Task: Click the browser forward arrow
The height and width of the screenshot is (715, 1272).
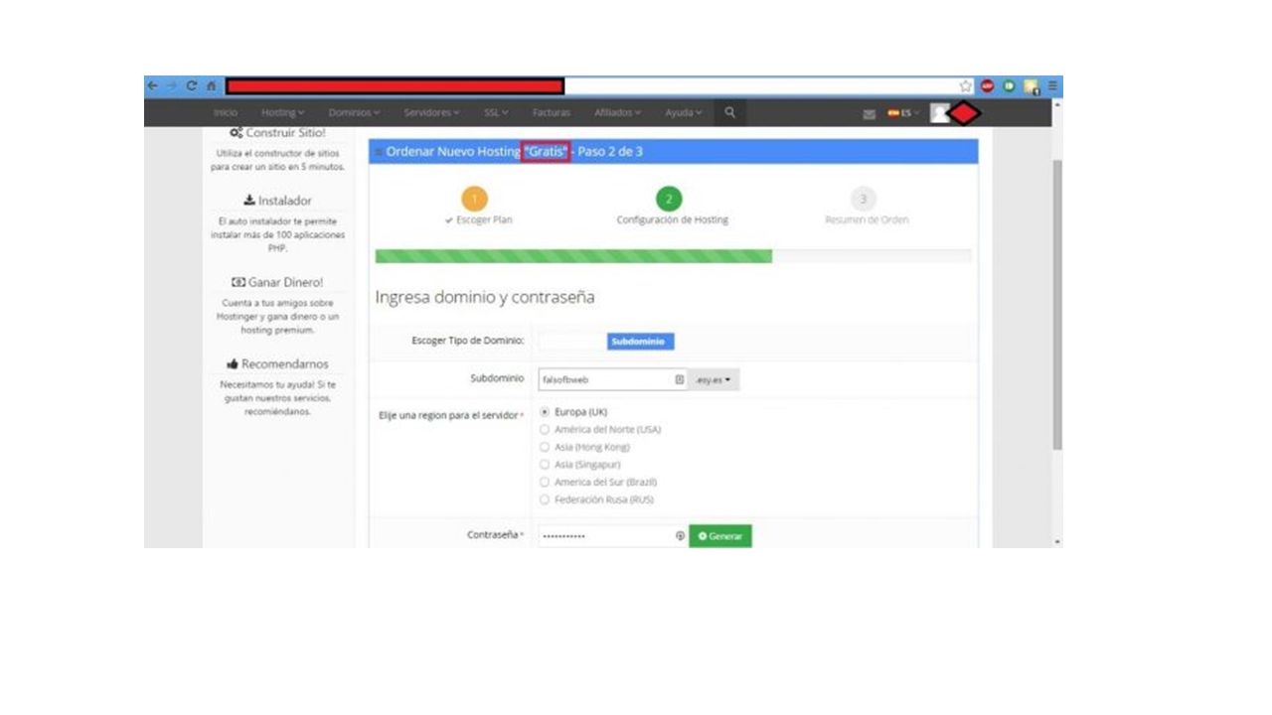Action: point(171,86)
